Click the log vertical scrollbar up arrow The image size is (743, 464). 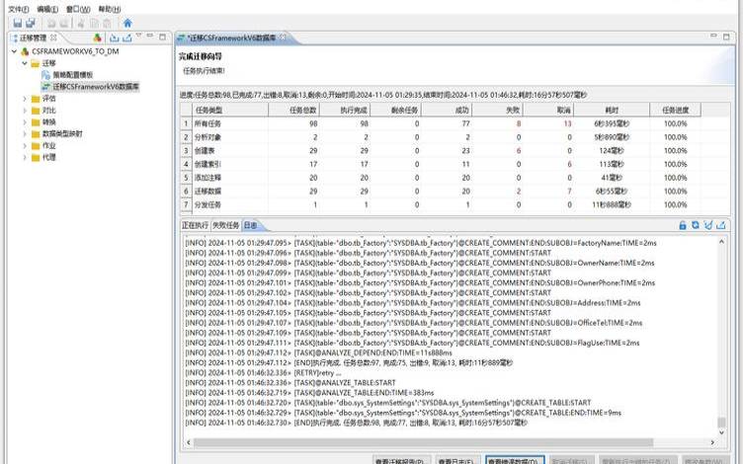point(721,242)
